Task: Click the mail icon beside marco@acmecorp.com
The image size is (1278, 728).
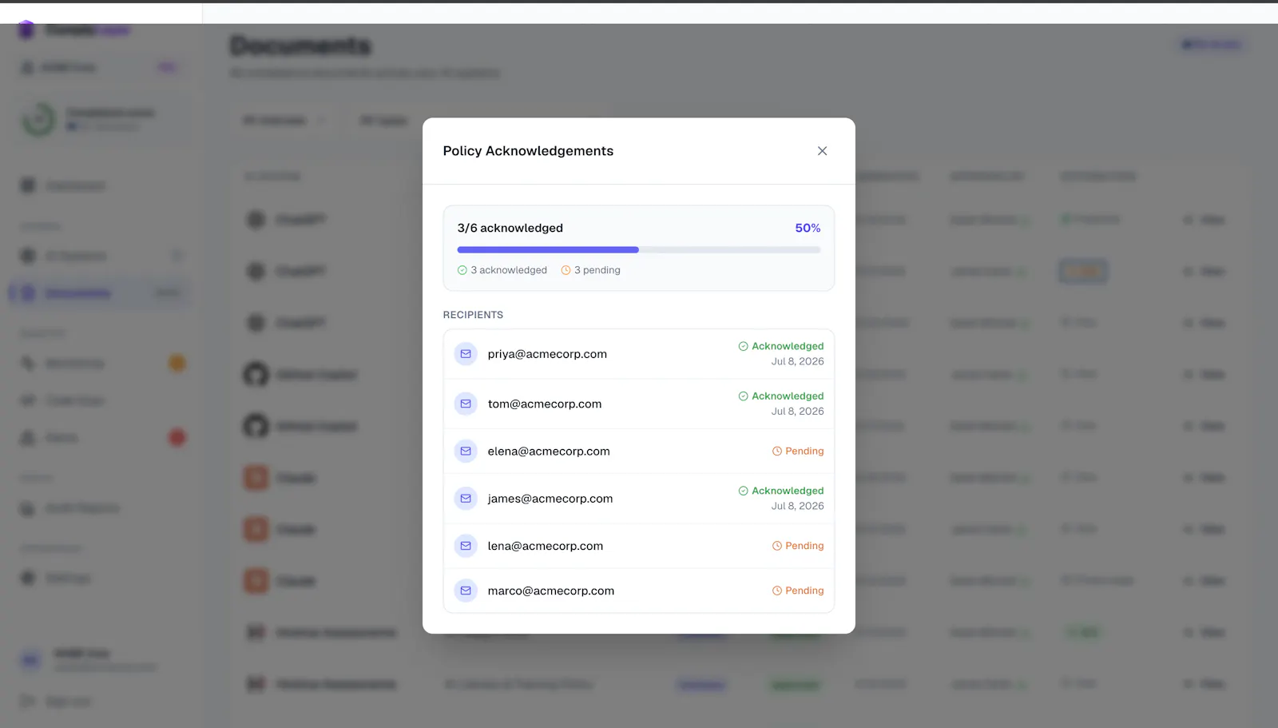Action: pyautogui.click(x=466, y=591)
